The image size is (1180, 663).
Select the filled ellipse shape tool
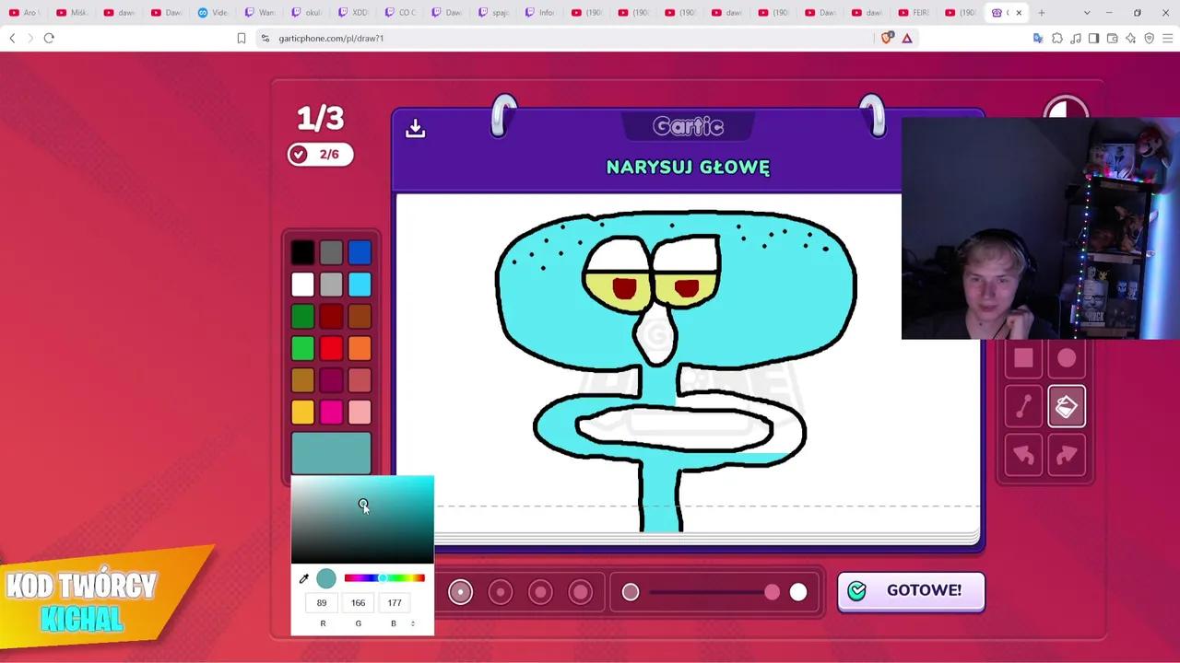tap(1067, 359)
